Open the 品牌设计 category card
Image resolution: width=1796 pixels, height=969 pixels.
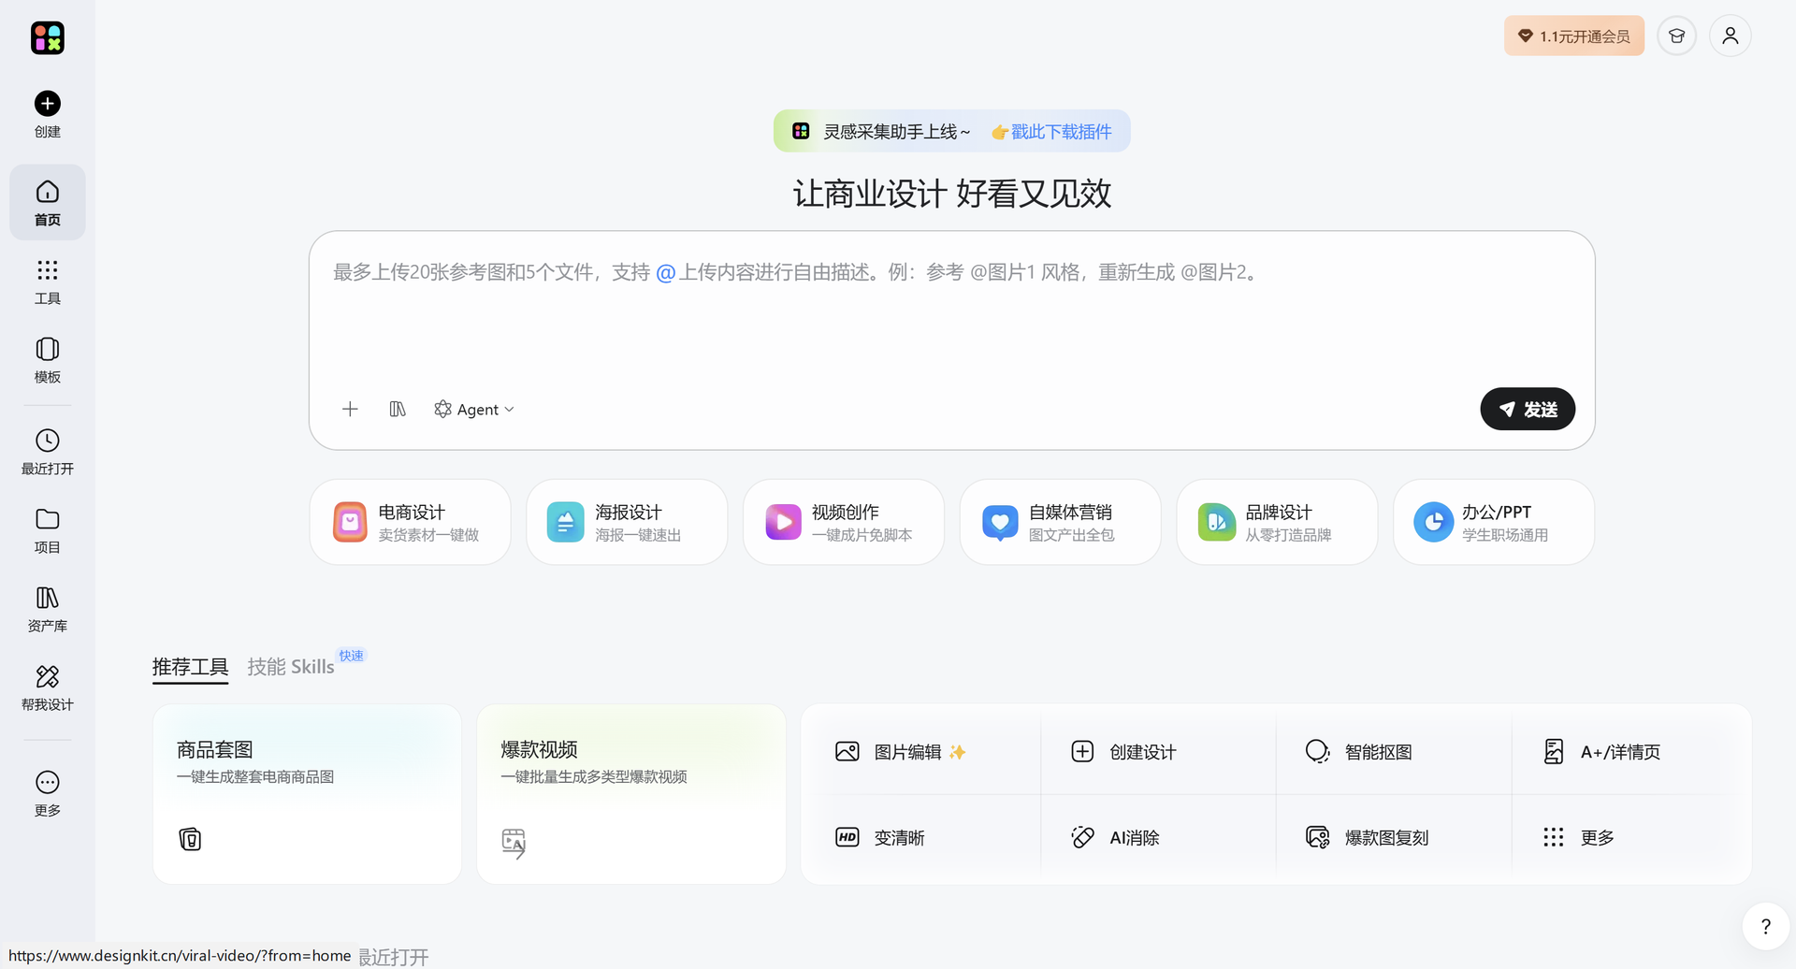click(x=1277, y=522)
